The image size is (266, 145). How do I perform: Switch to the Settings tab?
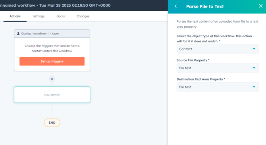[x=39, y=16]
